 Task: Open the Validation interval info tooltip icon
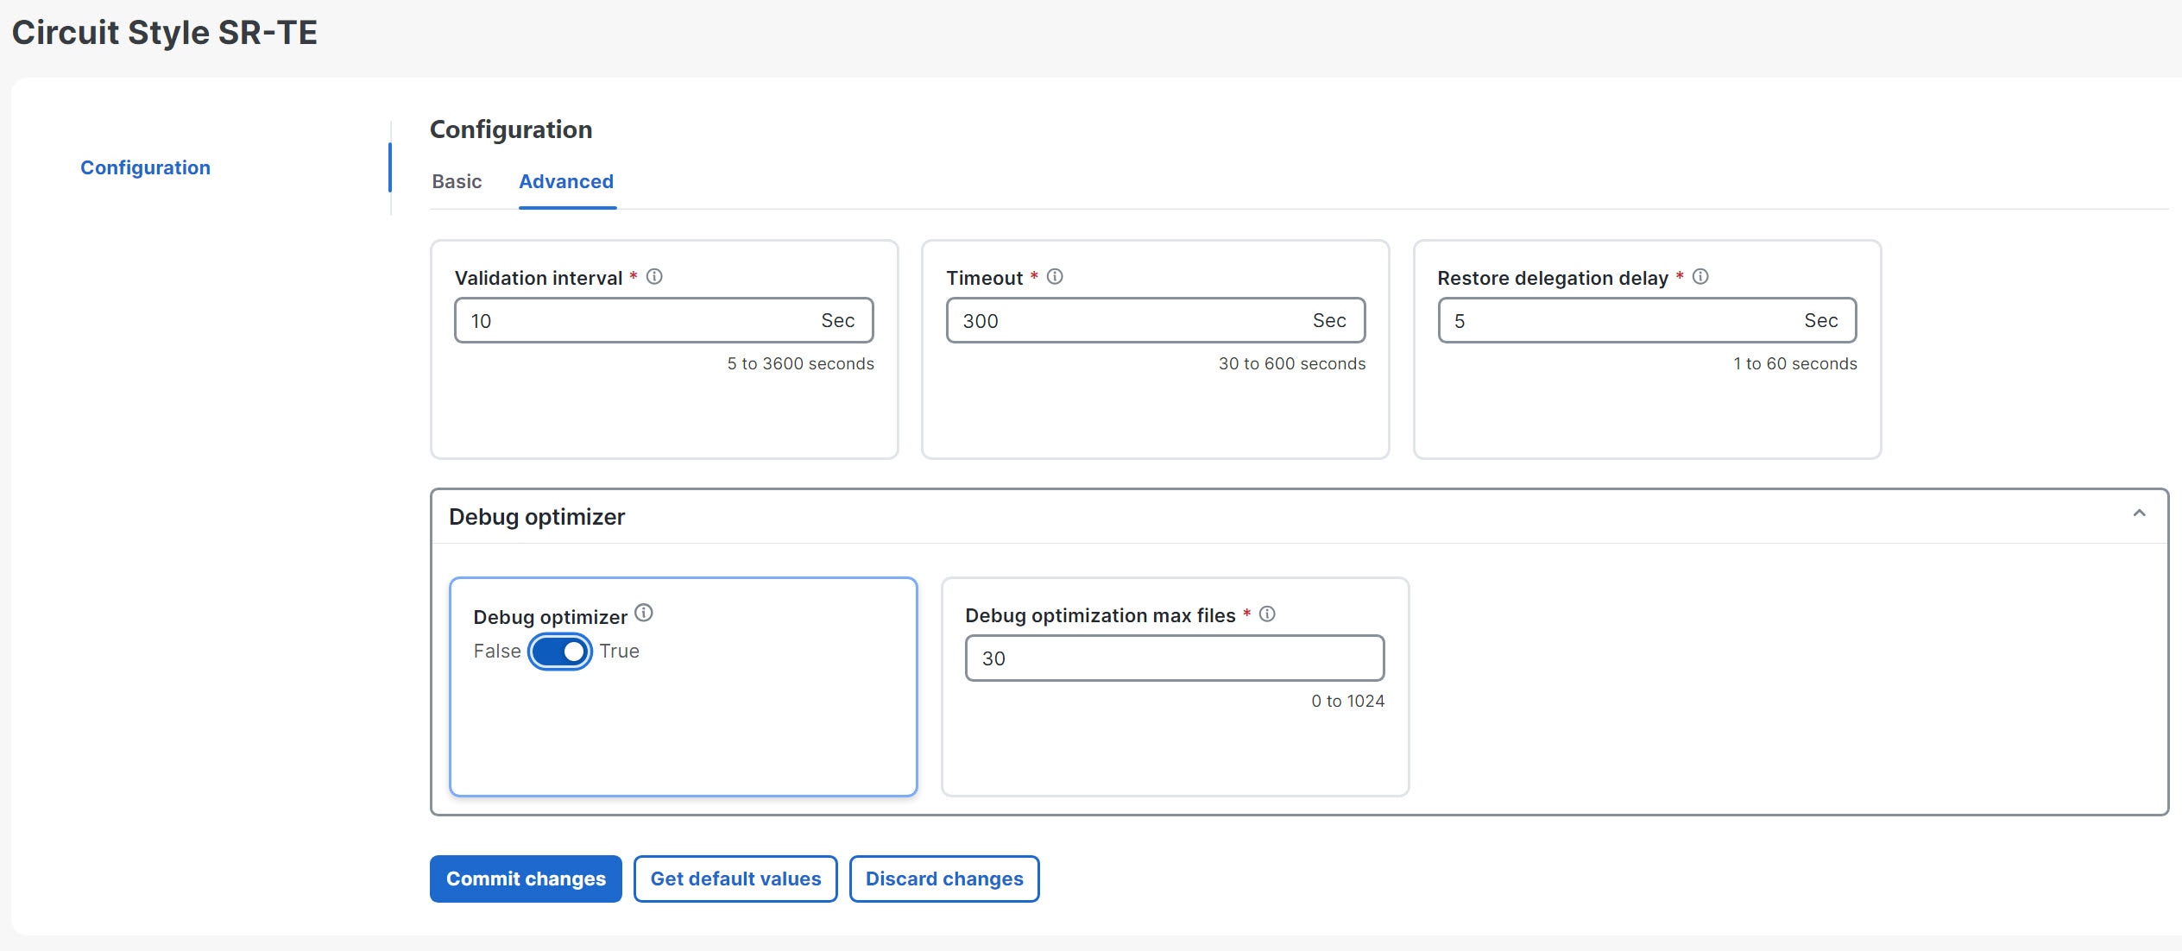(654, 277)
